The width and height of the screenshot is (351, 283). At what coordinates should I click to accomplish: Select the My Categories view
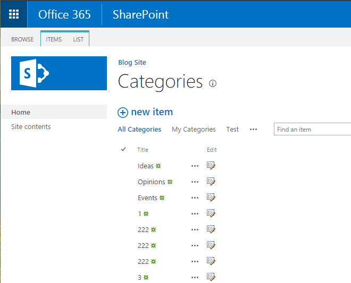pos(194,130)
